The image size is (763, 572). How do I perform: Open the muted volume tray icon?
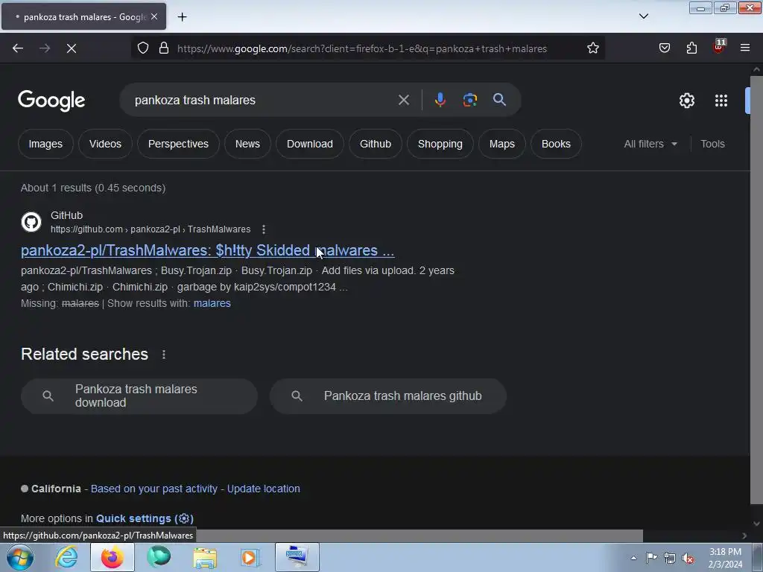pos(688,558)
